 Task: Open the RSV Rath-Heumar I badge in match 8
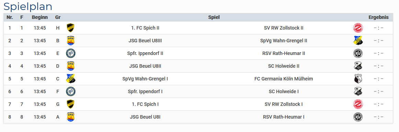click(358, 117)
